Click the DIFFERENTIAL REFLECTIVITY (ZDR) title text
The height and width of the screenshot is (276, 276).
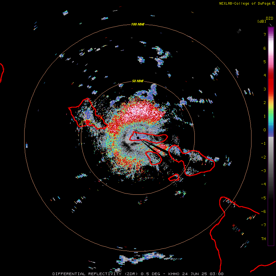point(96,274)
